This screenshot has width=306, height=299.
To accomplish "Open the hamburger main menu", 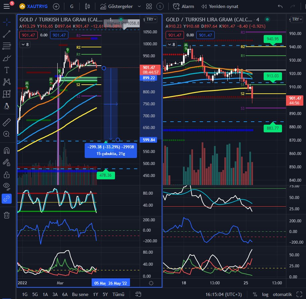I will pyautogui.click(x=7, y=6).
